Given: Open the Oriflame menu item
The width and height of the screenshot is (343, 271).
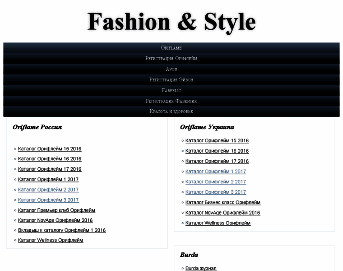Looking at the screenshot, I should point(171,48).
